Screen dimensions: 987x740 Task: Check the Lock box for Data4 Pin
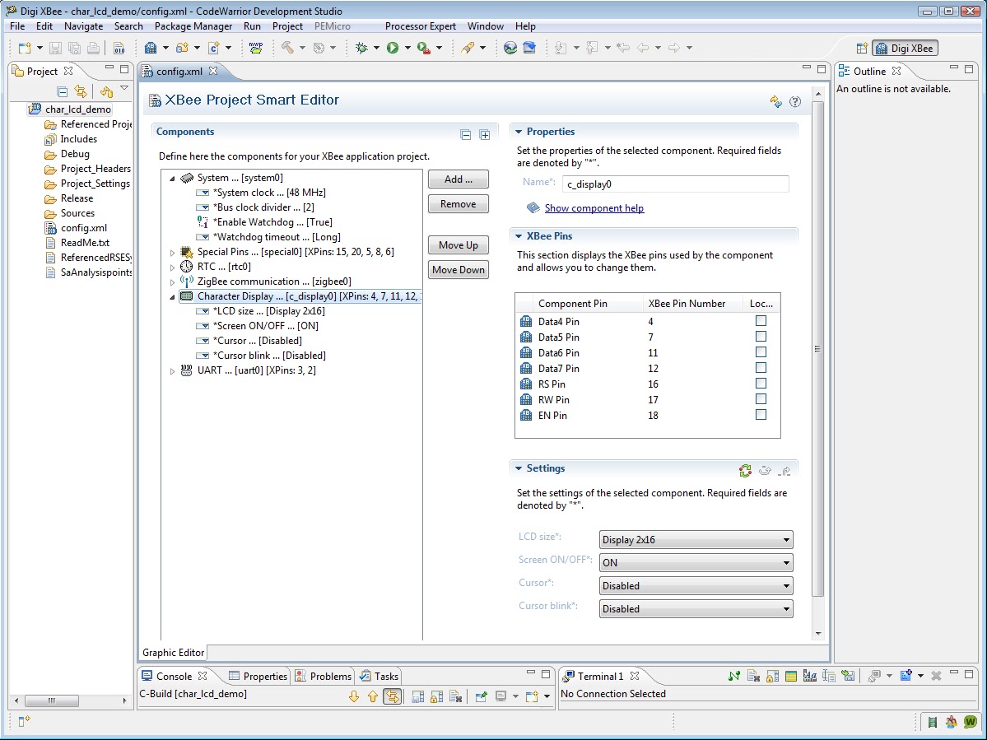tap(761, 321)
